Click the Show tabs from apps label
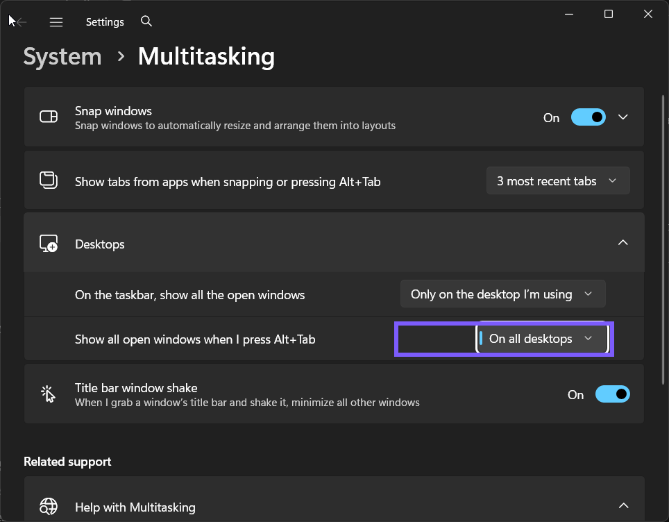The width and height of the screenshot is (669, 522). (x=228, y=182)
